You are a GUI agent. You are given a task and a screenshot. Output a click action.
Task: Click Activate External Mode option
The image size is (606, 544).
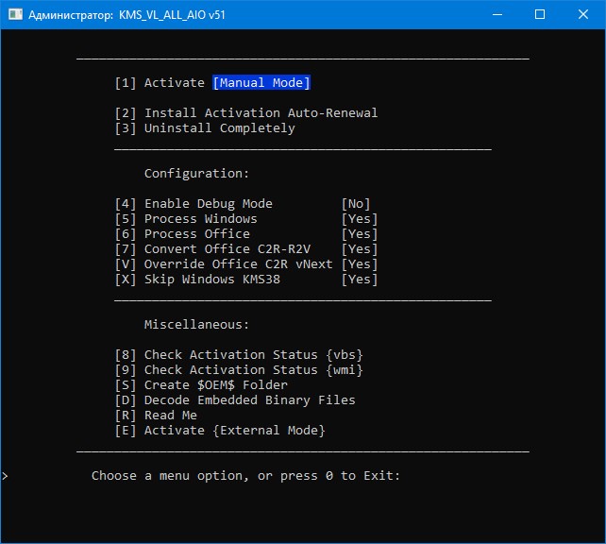coord(219,431)
